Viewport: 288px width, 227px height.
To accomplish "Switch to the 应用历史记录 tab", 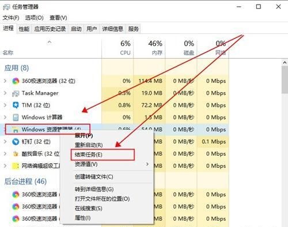I will [x=50, y=29].
